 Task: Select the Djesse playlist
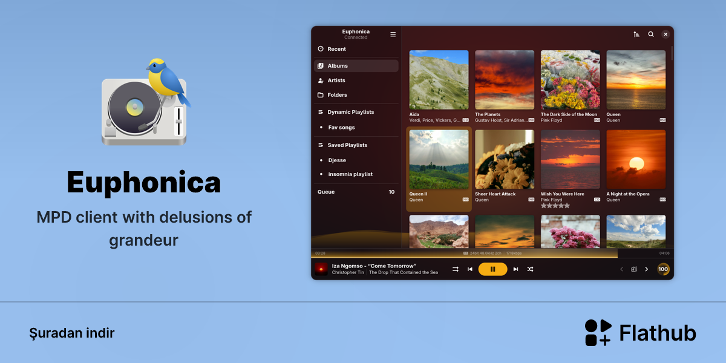point(356,160)
